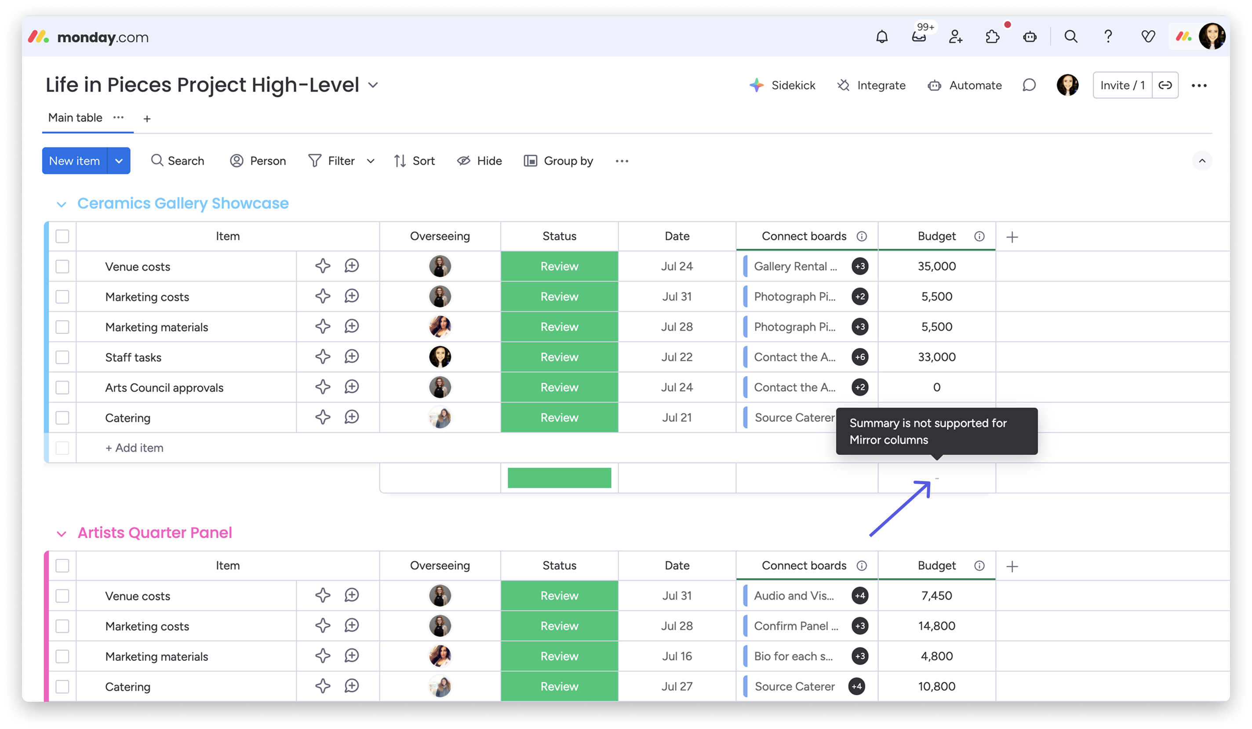The image size is (1252, 729).
Task: Open the board discussion speech bubble icon
Action: coord(1029,85)
